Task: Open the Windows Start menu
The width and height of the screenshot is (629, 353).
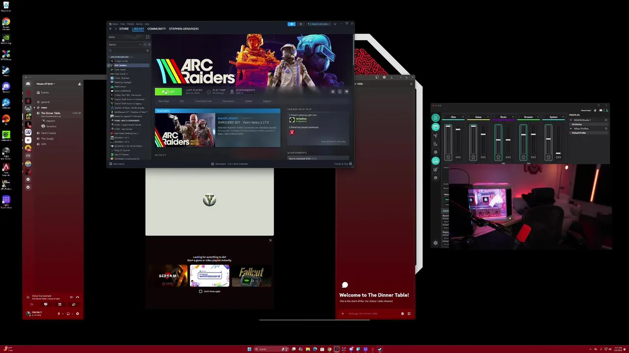Action: pos(249,349)
